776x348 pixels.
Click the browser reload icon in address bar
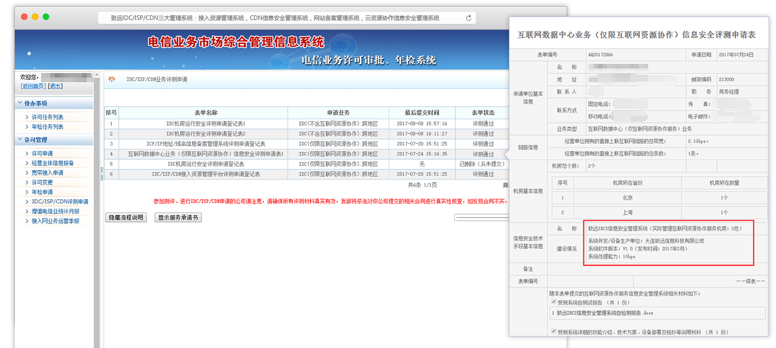[468, 18]
